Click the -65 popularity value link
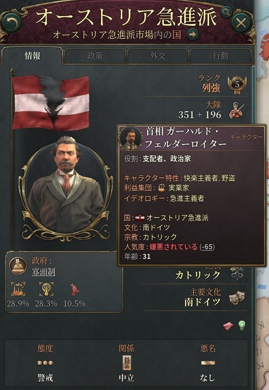The image size is (269, 390). [x=208, y=247]
